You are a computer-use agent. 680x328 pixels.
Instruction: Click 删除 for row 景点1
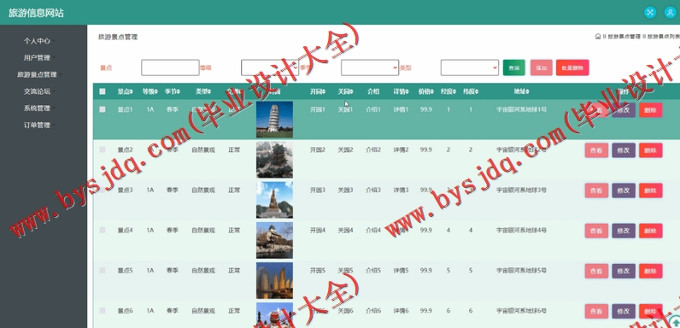coord(650,110)
